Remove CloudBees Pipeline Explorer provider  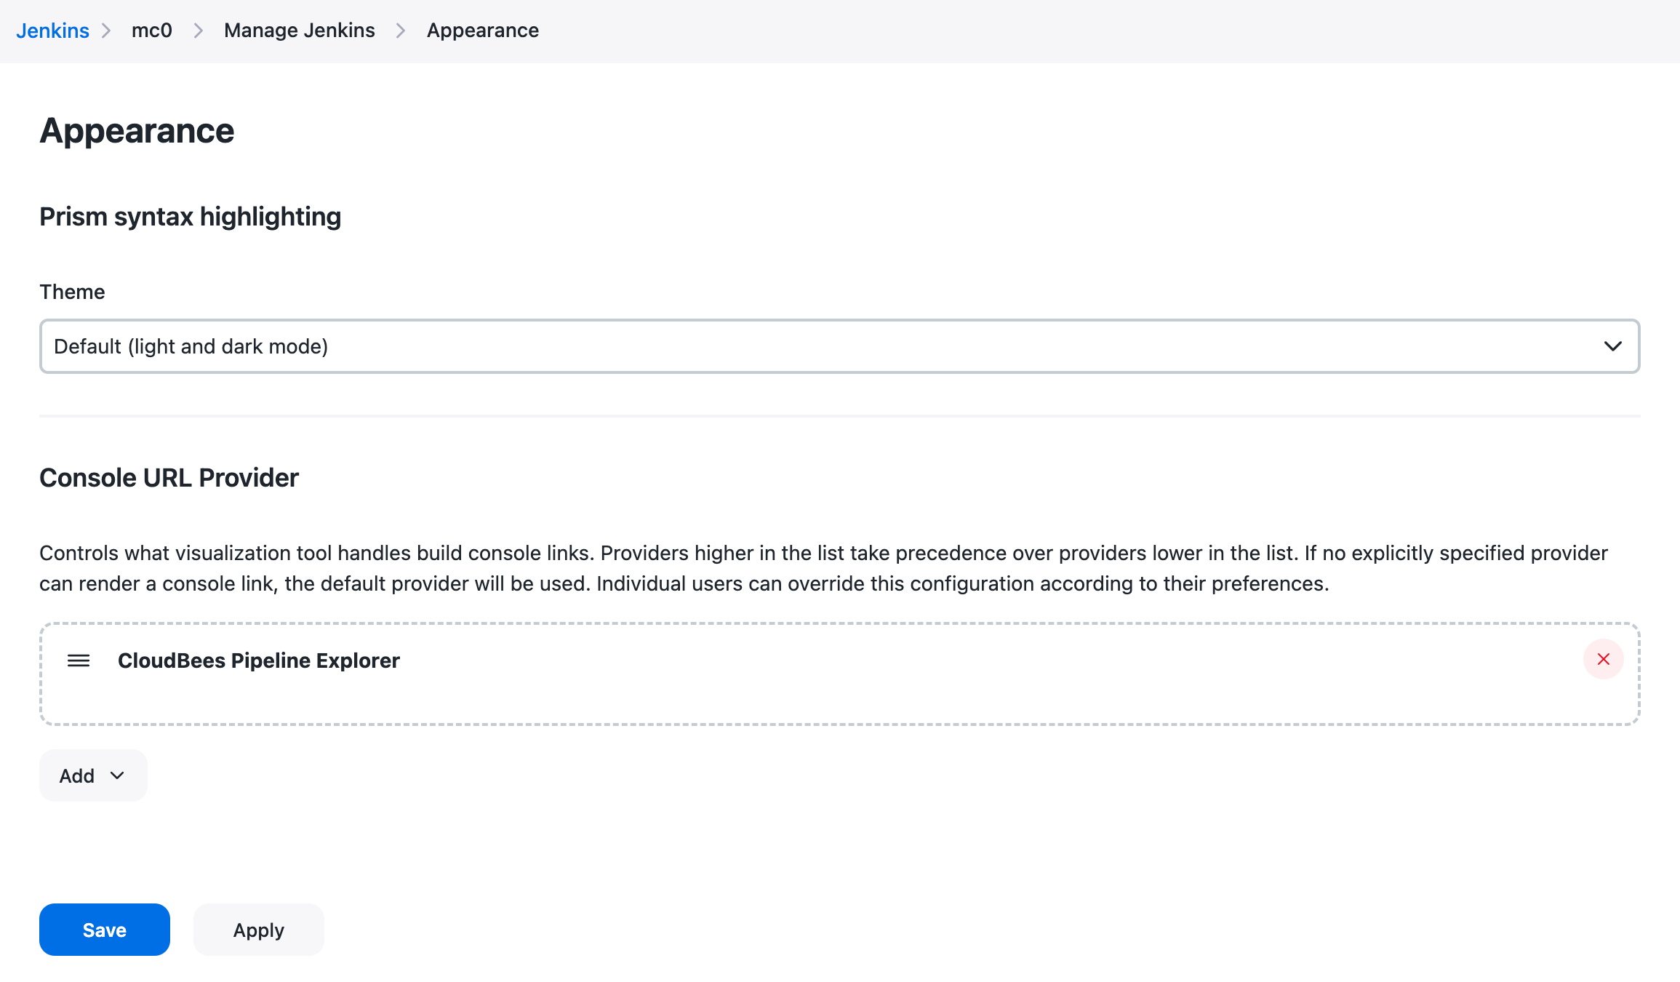tap(1603, 659)
